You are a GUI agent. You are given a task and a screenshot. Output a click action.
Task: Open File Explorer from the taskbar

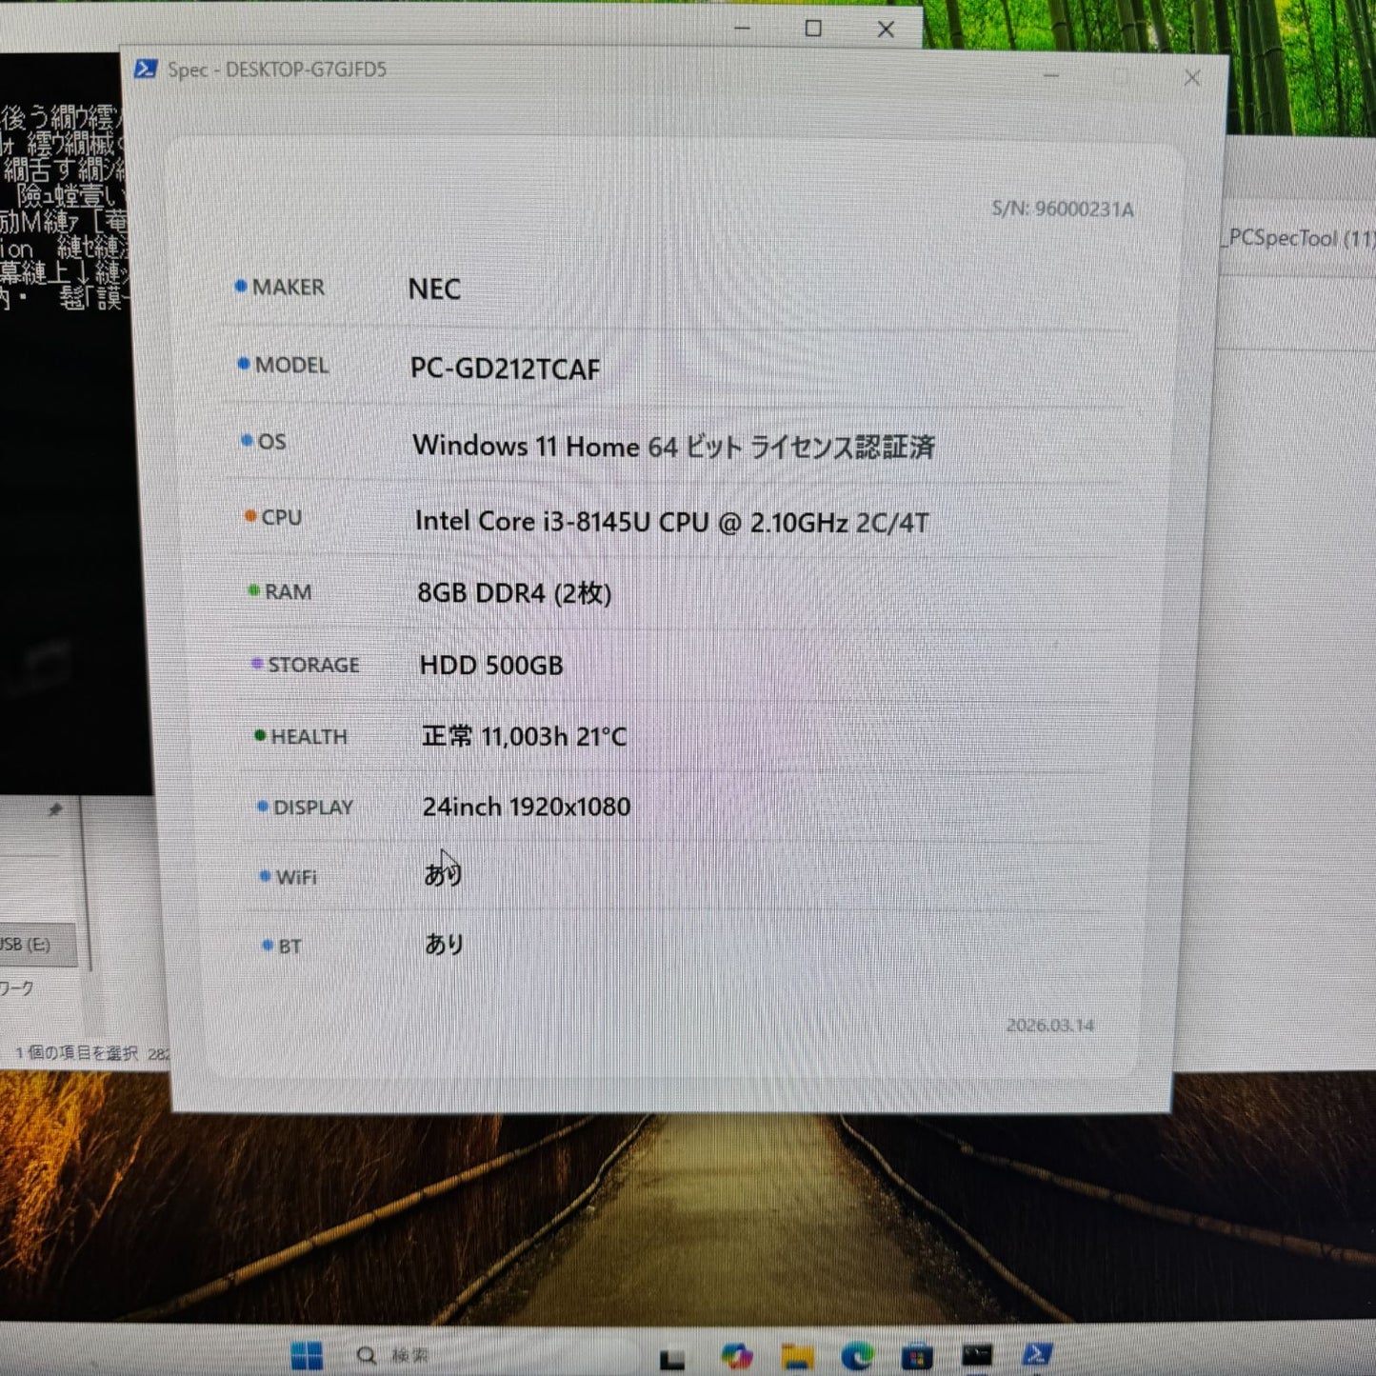(x=798, y=1356)
